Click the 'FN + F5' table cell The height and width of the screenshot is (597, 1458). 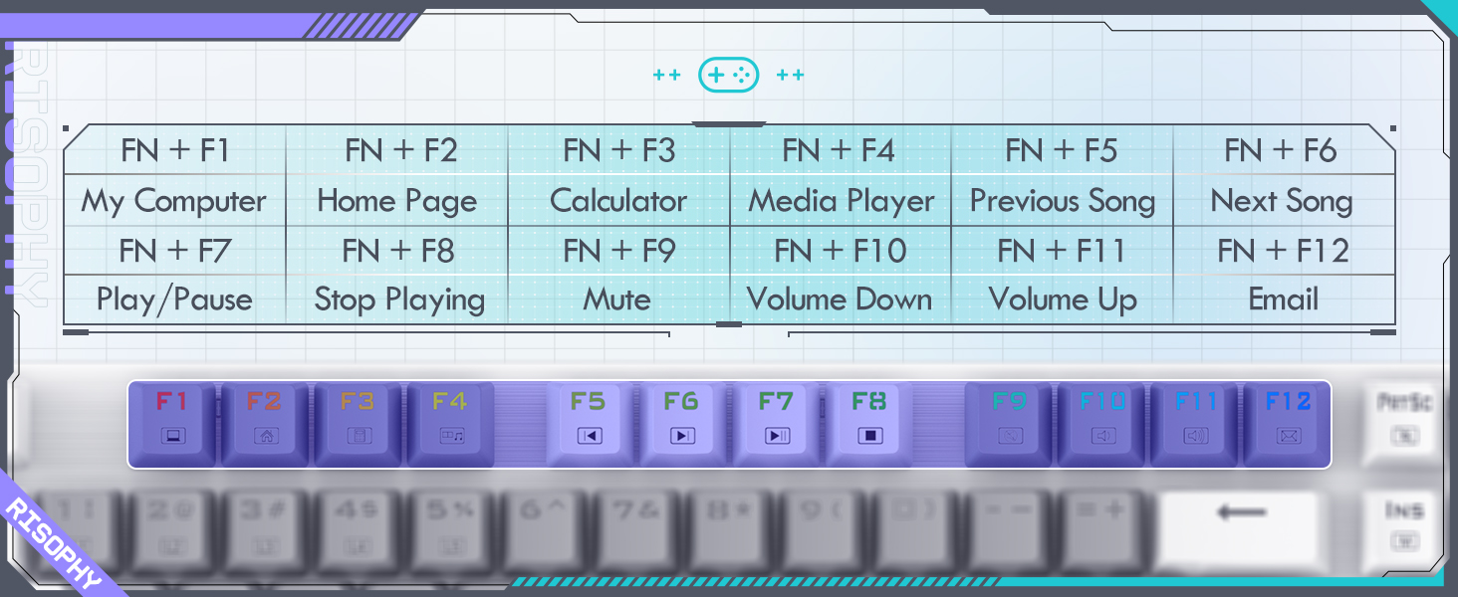coord(1062,150)
